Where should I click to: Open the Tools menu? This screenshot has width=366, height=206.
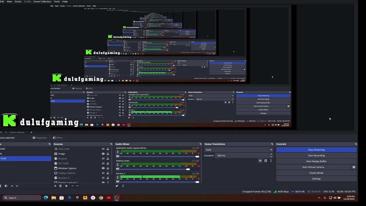pos(57,1)
